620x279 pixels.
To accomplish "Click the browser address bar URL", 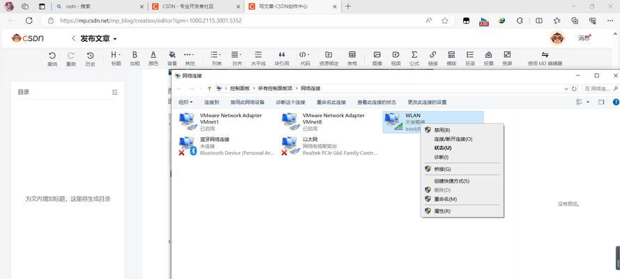I will [x=151, y=20].
